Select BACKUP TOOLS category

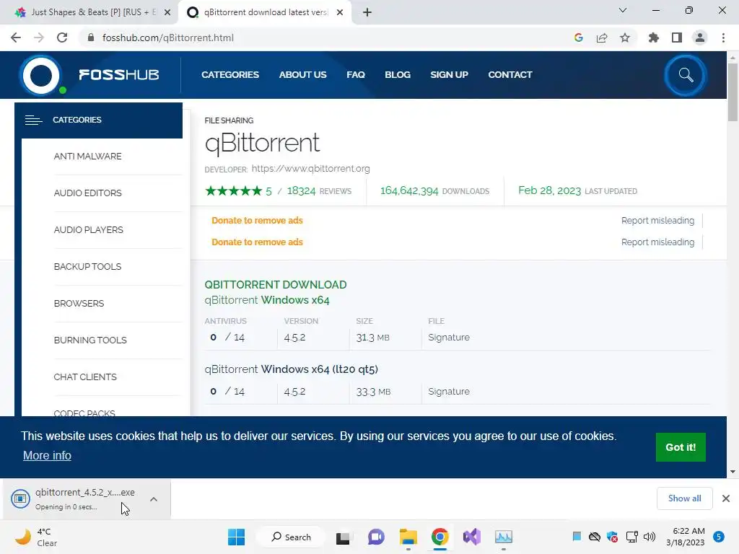pyautogui.click(x=87, y=266)
